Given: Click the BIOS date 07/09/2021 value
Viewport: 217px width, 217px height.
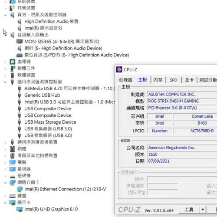Looking at the screenshot, I should [159, 161].
